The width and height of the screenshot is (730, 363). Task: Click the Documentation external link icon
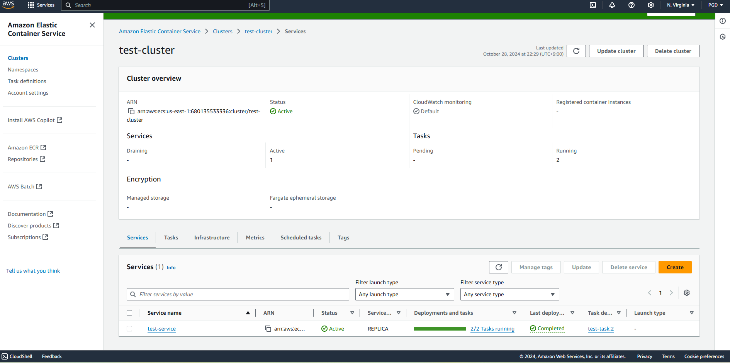tap(50, 214)
